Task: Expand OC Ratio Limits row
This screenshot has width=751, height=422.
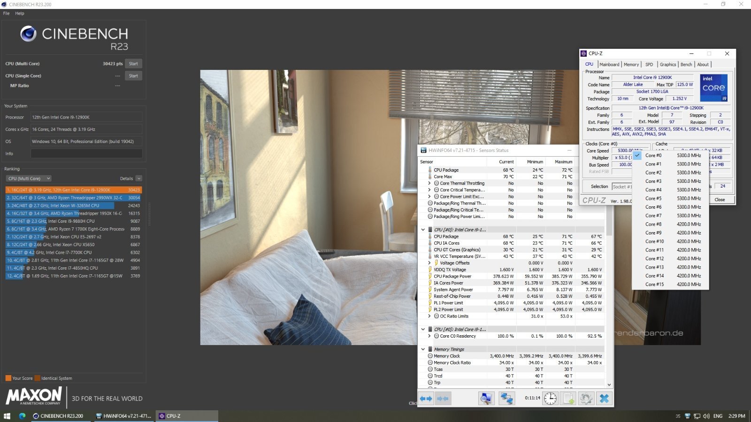Action: 429,316
